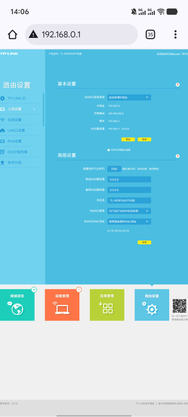
Task: Click the 主机名 input field
Action: coord(129,200)
